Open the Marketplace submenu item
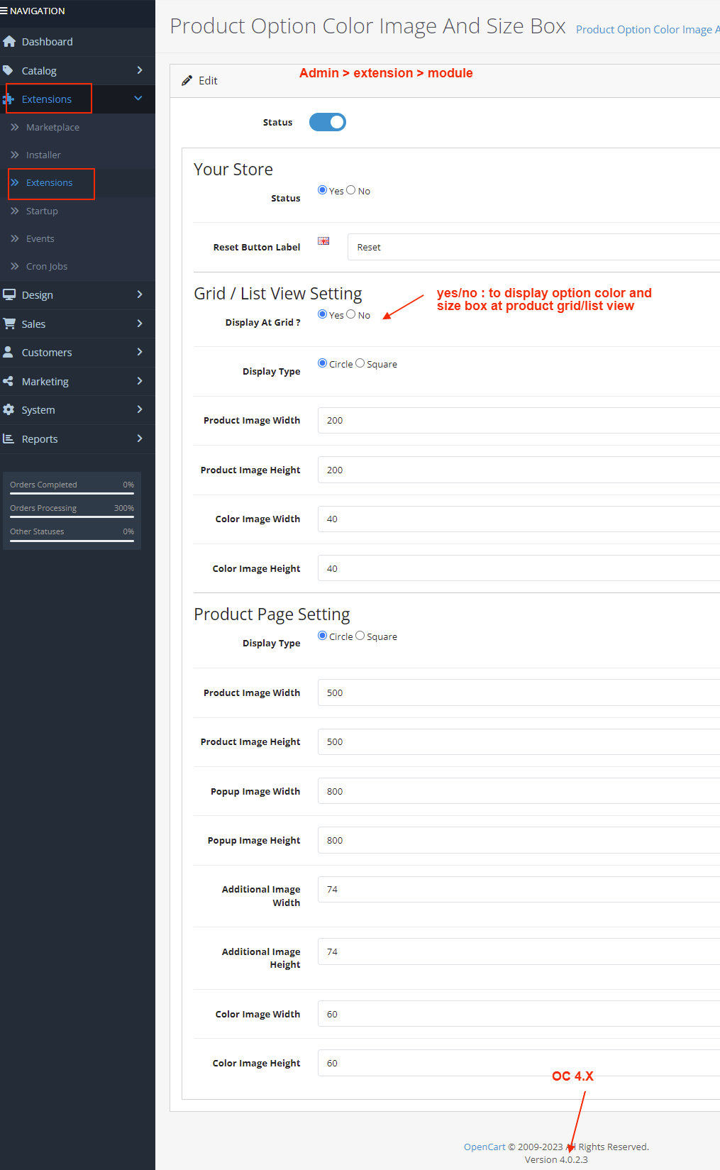The width and height of the screenshot is (720, 1170). point(52,128)
